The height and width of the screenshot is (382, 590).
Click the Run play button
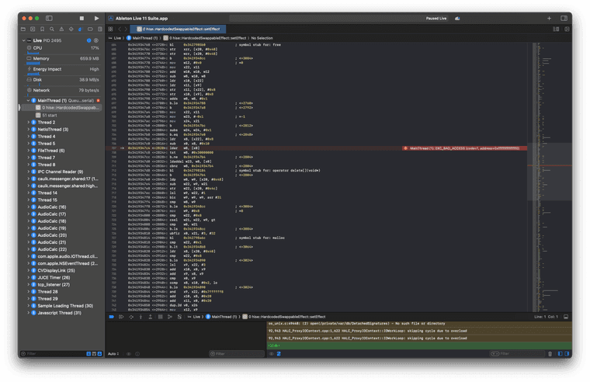tap(97, 18)
